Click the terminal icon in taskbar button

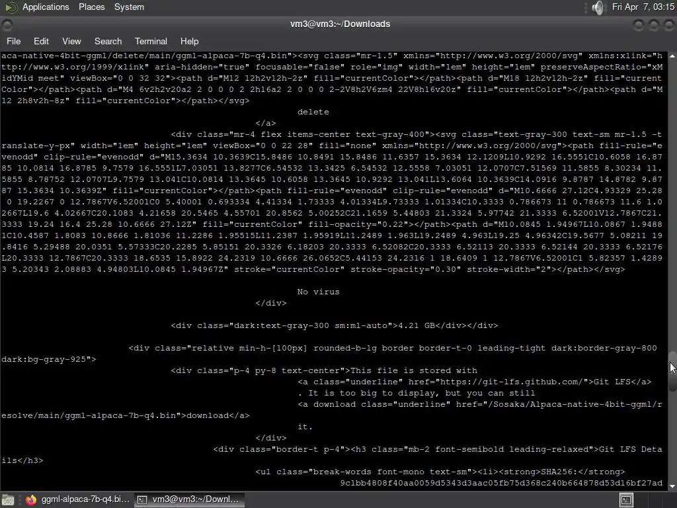tap(142, 500)
